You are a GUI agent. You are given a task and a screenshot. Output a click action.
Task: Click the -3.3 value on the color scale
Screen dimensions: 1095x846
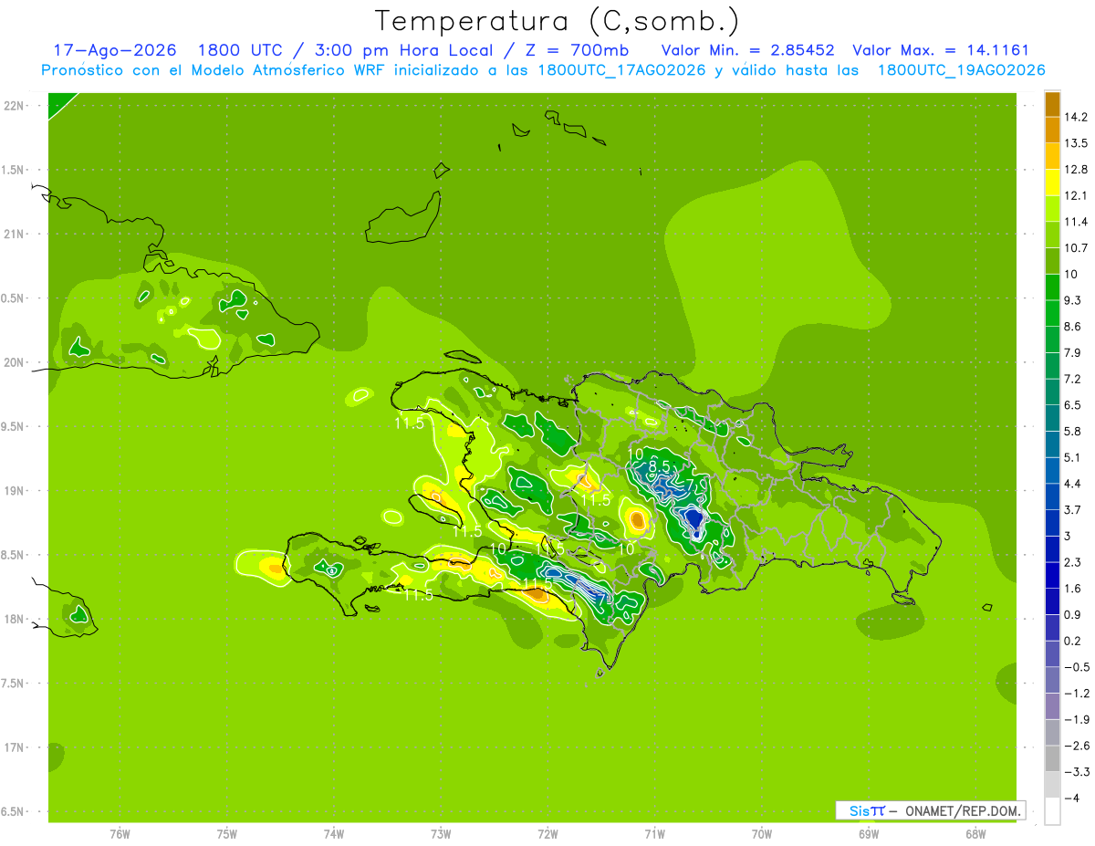point(1077,772)
